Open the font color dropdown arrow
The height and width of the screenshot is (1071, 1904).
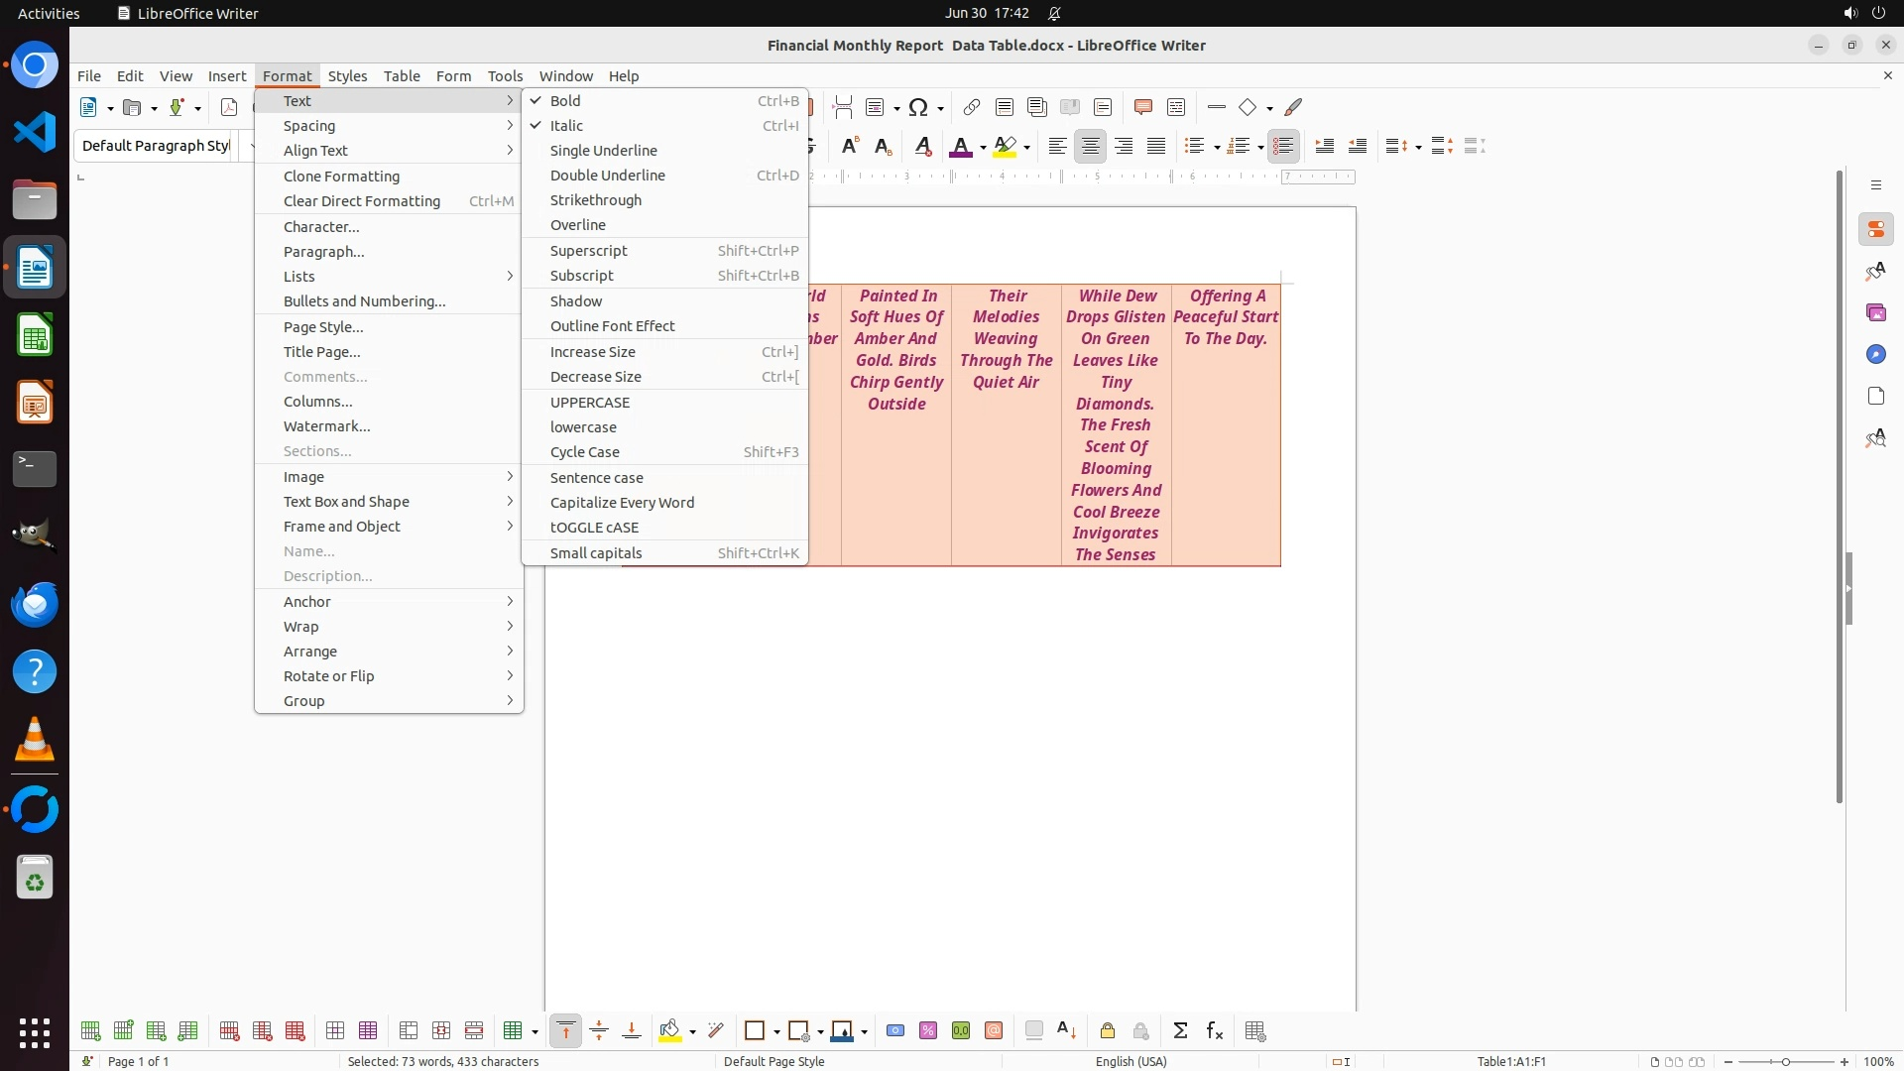click(983, 148)
